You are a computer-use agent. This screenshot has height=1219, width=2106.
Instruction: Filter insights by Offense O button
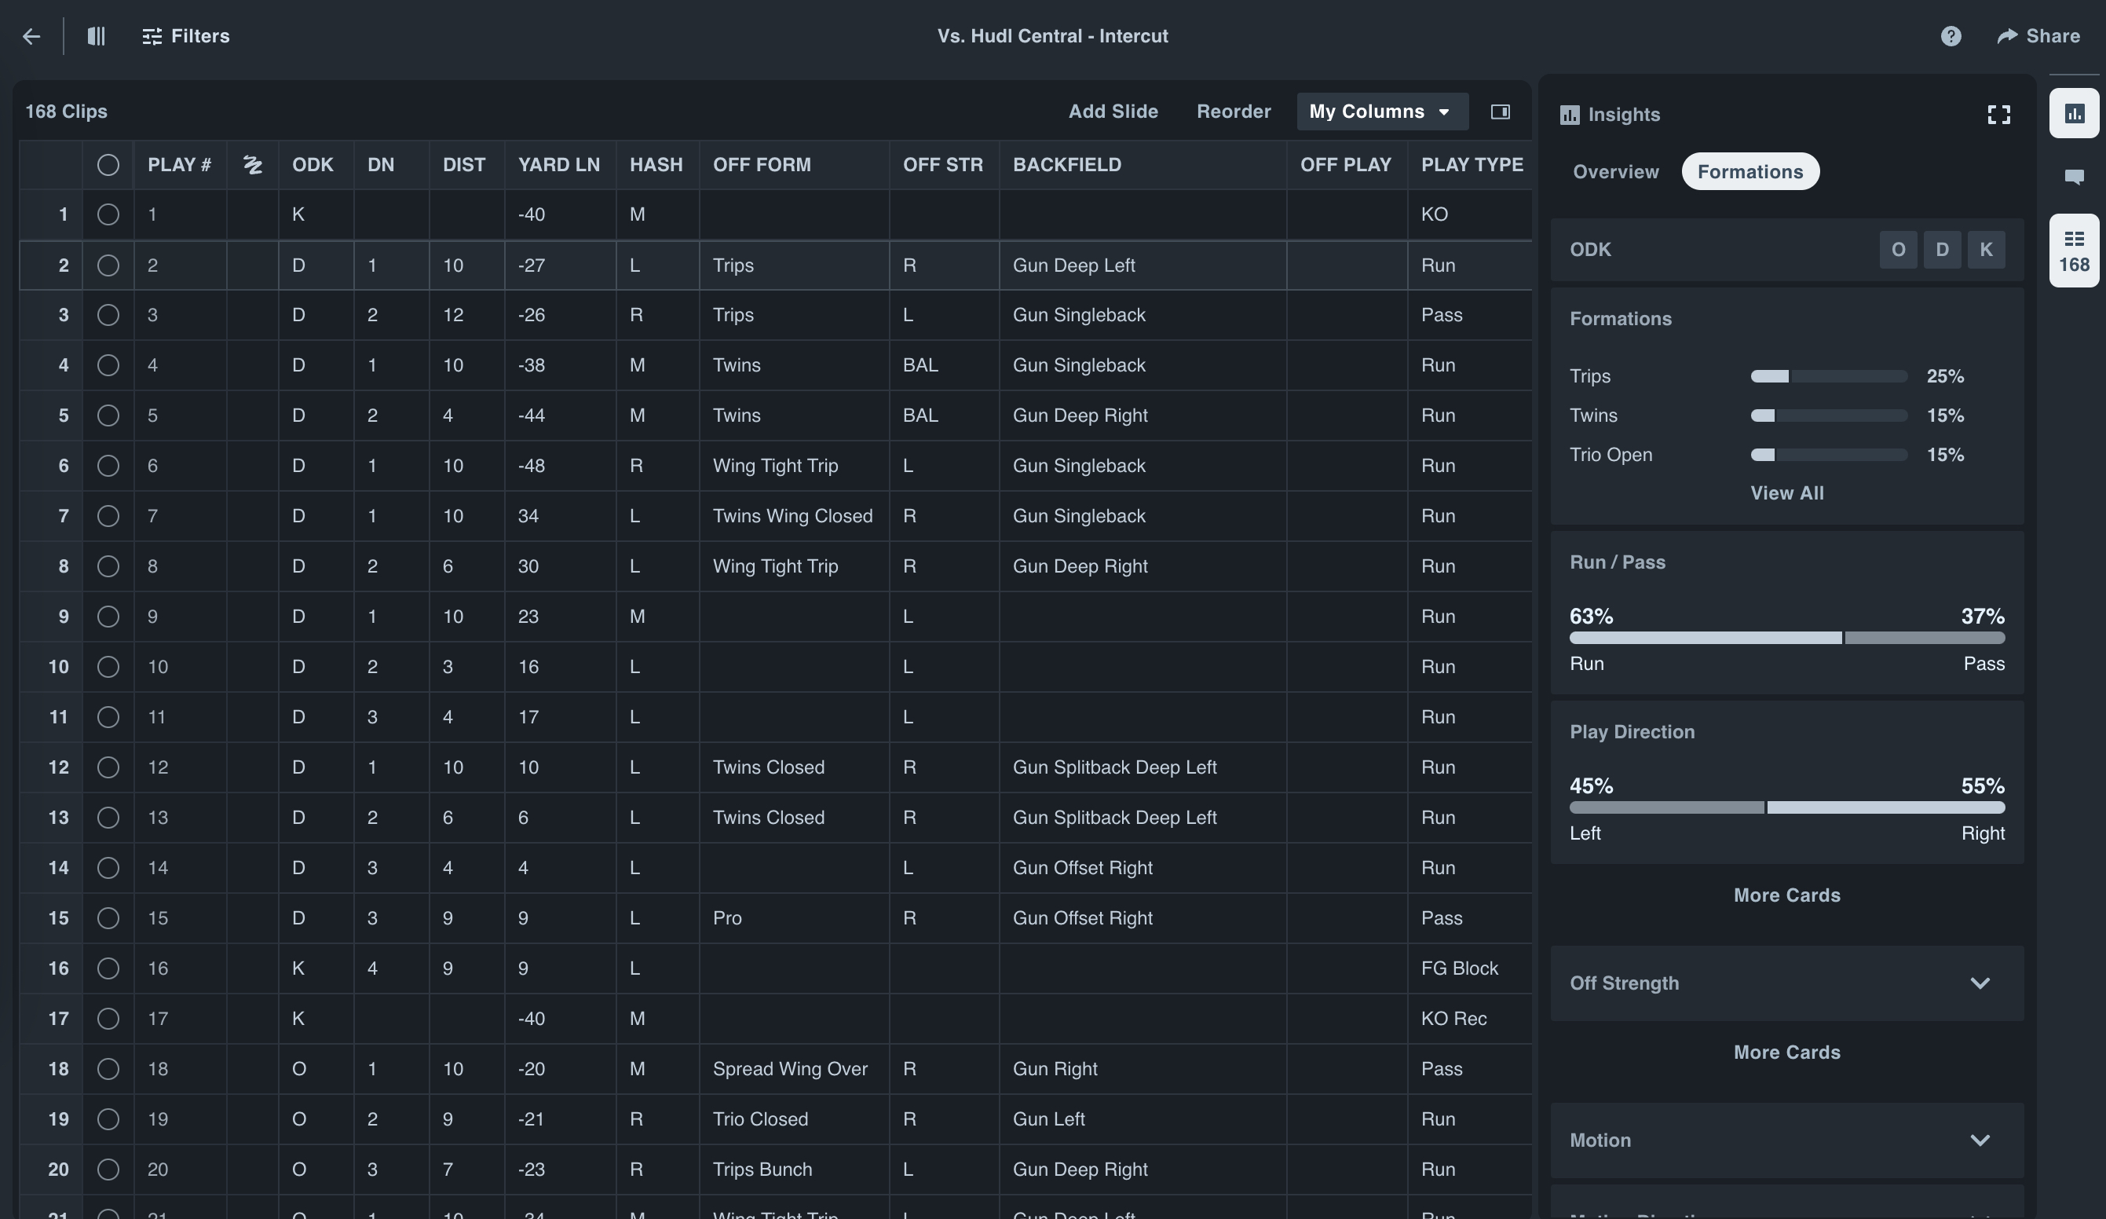1898,250
